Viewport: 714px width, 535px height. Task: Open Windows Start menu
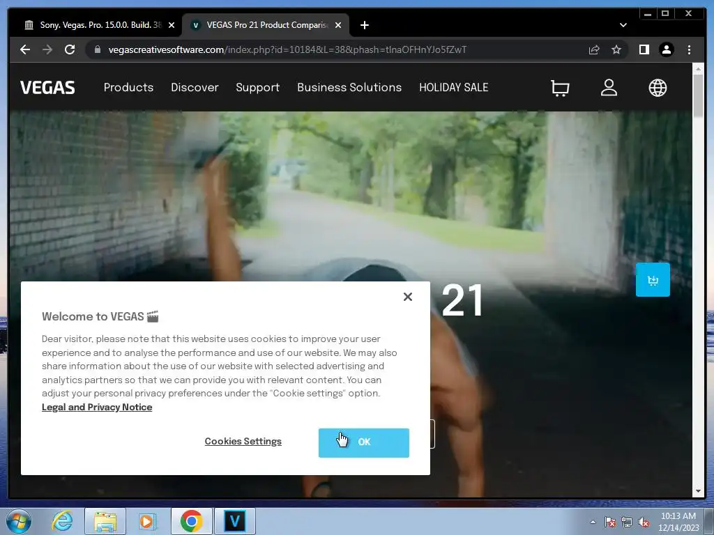(x=19, y=521)
